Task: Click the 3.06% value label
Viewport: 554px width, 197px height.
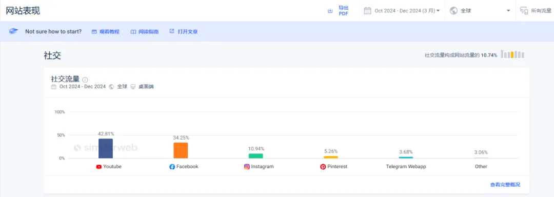Action: [481, 152]
